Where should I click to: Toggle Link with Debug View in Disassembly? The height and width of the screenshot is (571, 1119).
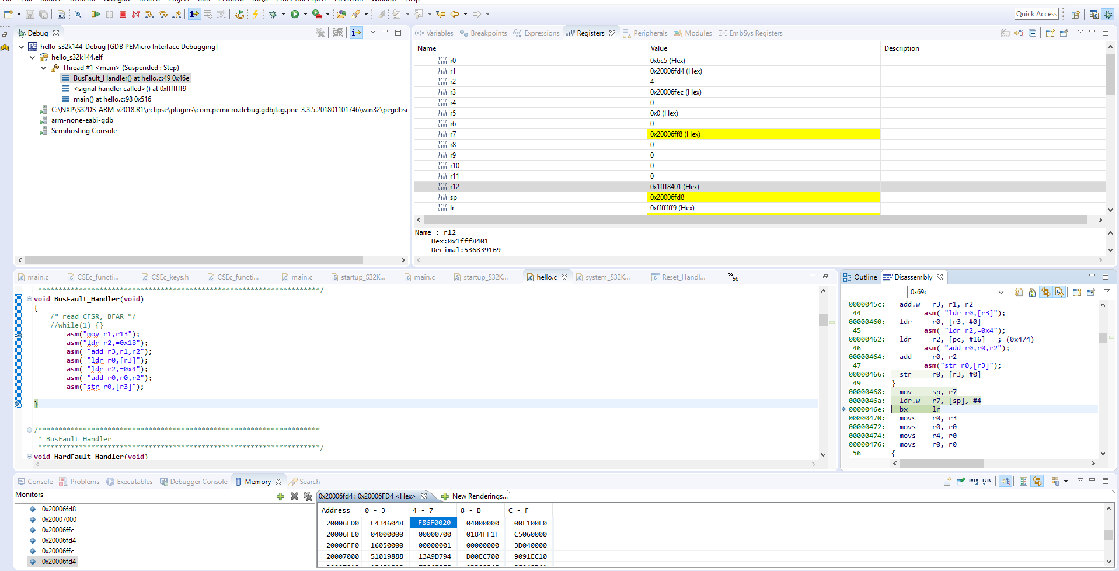[1045, 292]
